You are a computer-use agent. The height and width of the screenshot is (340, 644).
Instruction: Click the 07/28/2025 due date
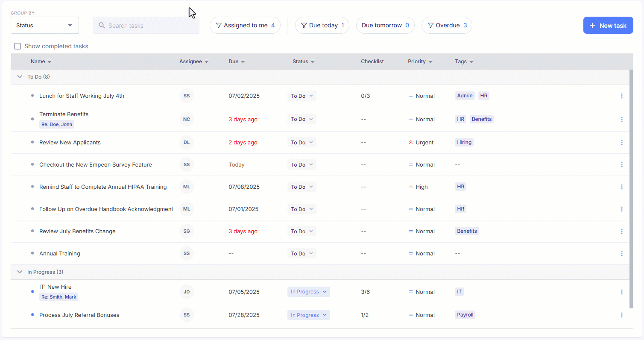[x=244, y=315]
